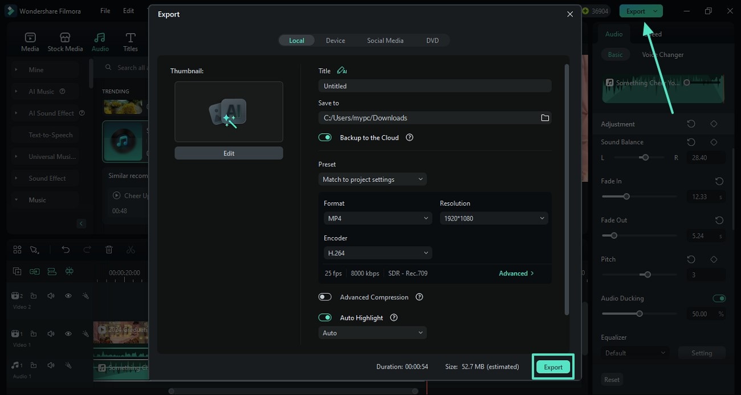The image size is (741, 395).
Task: Hide the Video 2 track eye
Action: pyautogui.click(x=68, y=296)
